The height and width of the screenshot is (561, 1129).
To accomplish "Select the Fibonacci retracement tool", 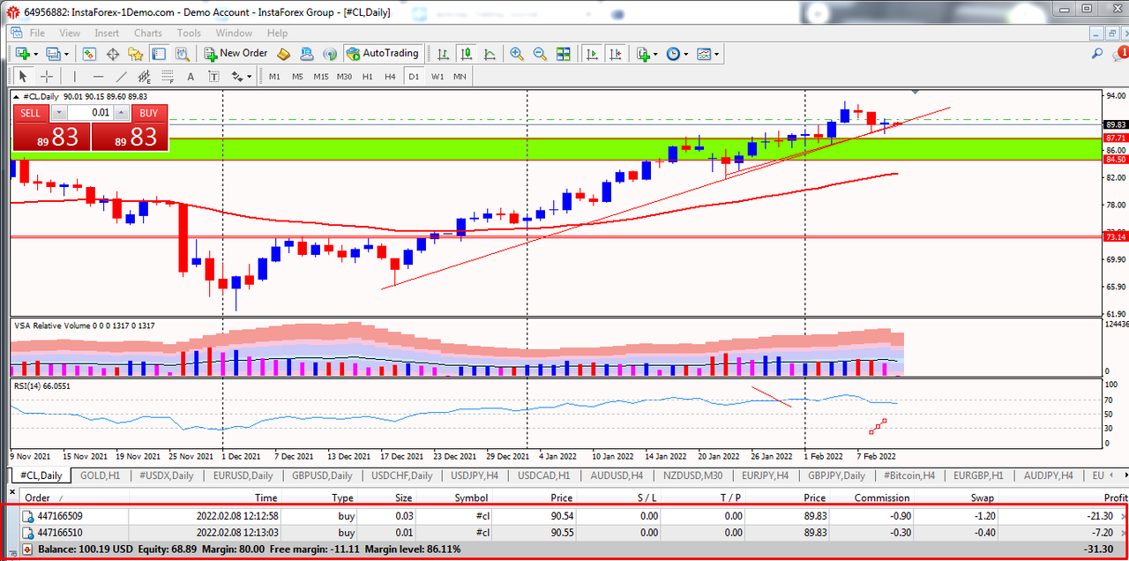I will click(167, 77).
